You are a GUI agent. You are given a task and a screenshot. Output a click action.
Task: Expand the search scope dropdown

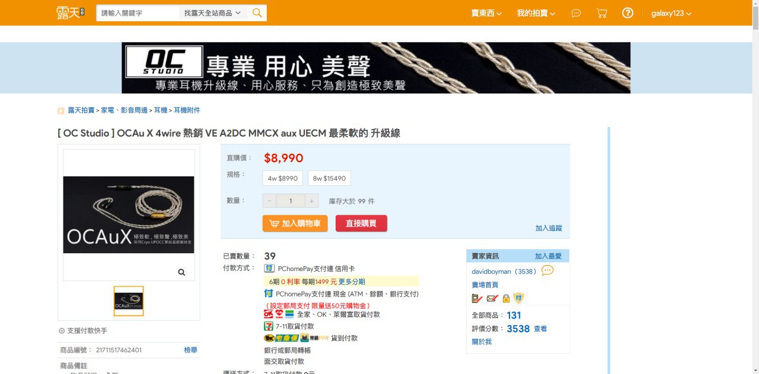(212, 13)
